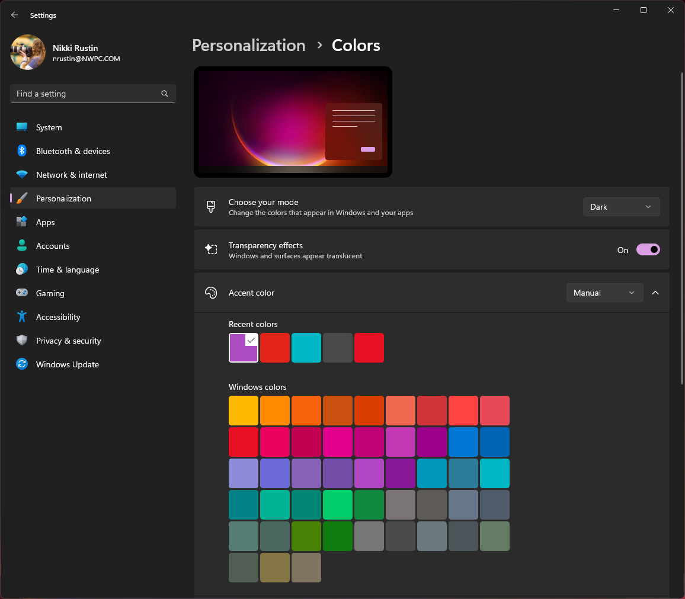Choose the yellow gold Windows color
The image size is (685, 599).
coord(244,411)
